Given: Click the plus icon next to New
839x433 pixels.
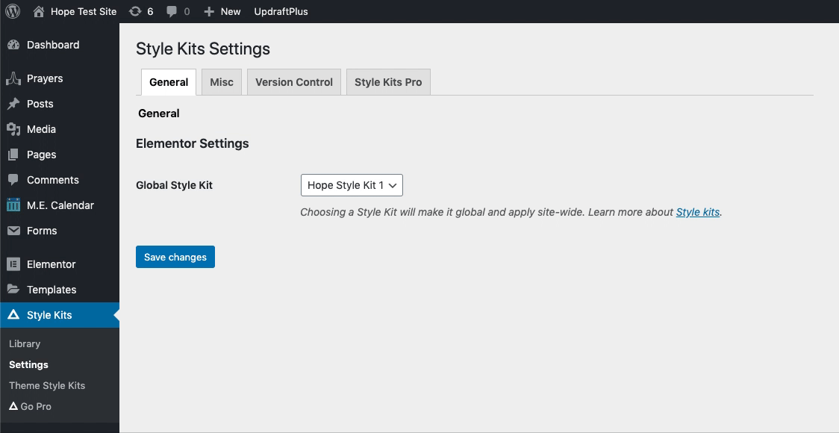Looking at the screenshot, I should pyautogui.click(x=209, y=12).
